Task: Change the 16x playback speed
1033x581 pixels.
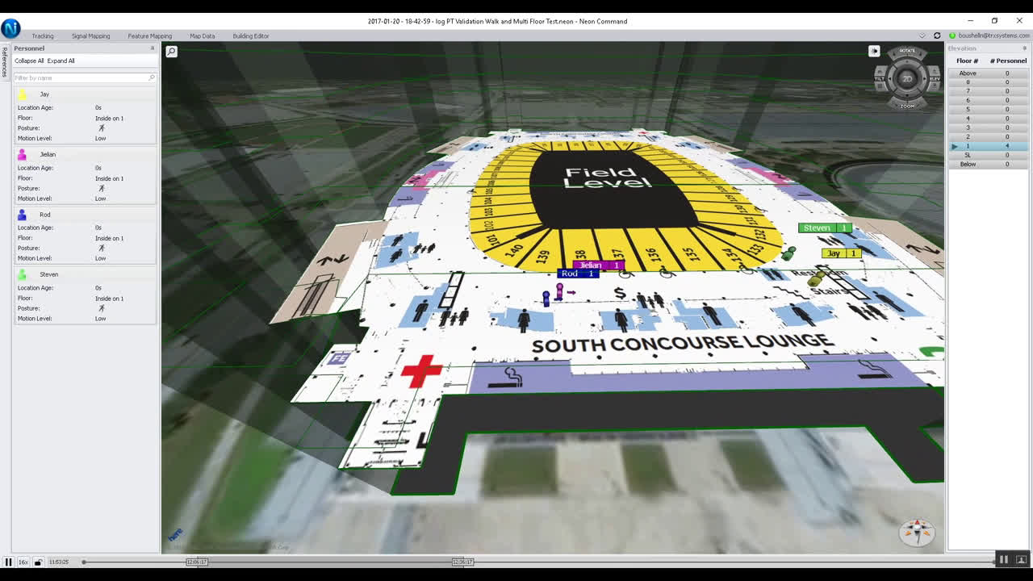Action: [23, 562]
